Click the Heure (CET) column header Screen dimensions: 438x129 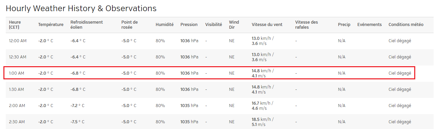click(x=15, y=25)
